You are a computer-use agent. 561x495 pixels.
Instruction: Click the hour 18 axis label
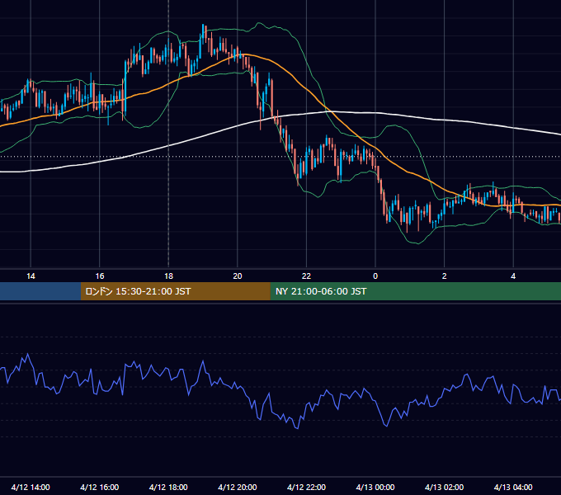tap(168, 276)
